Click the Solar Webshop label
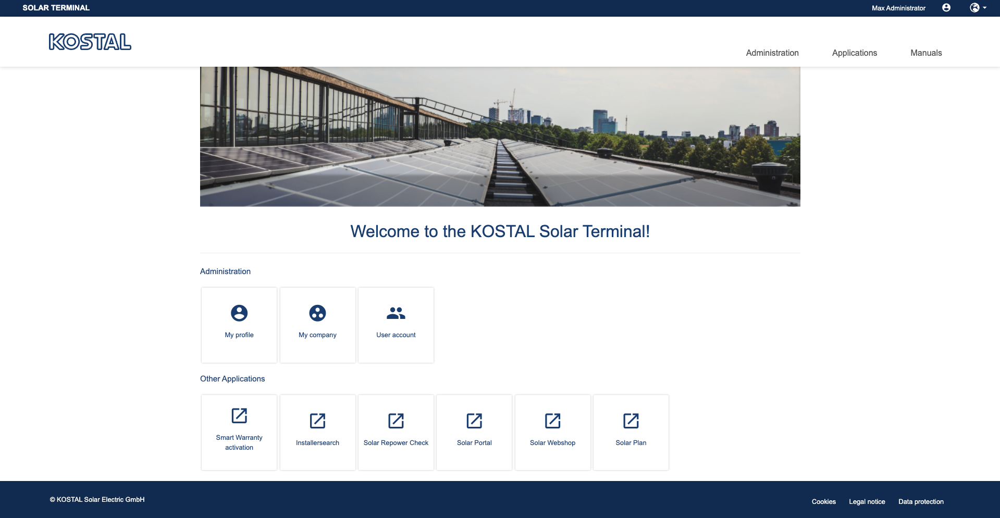 tap(552, 443)
